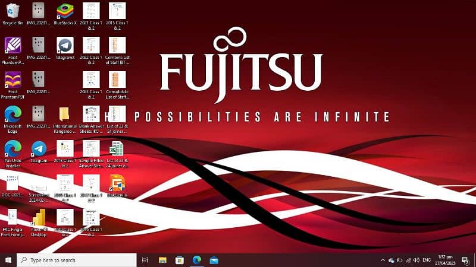Select the 2015 Class 1 & 2 file
The image size is (476, 267).
coord(117,17)
